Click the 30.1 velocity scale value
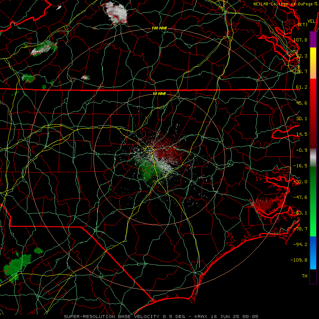Image resolution: width=319 pixels, height=319 pixels. point(302,119)
